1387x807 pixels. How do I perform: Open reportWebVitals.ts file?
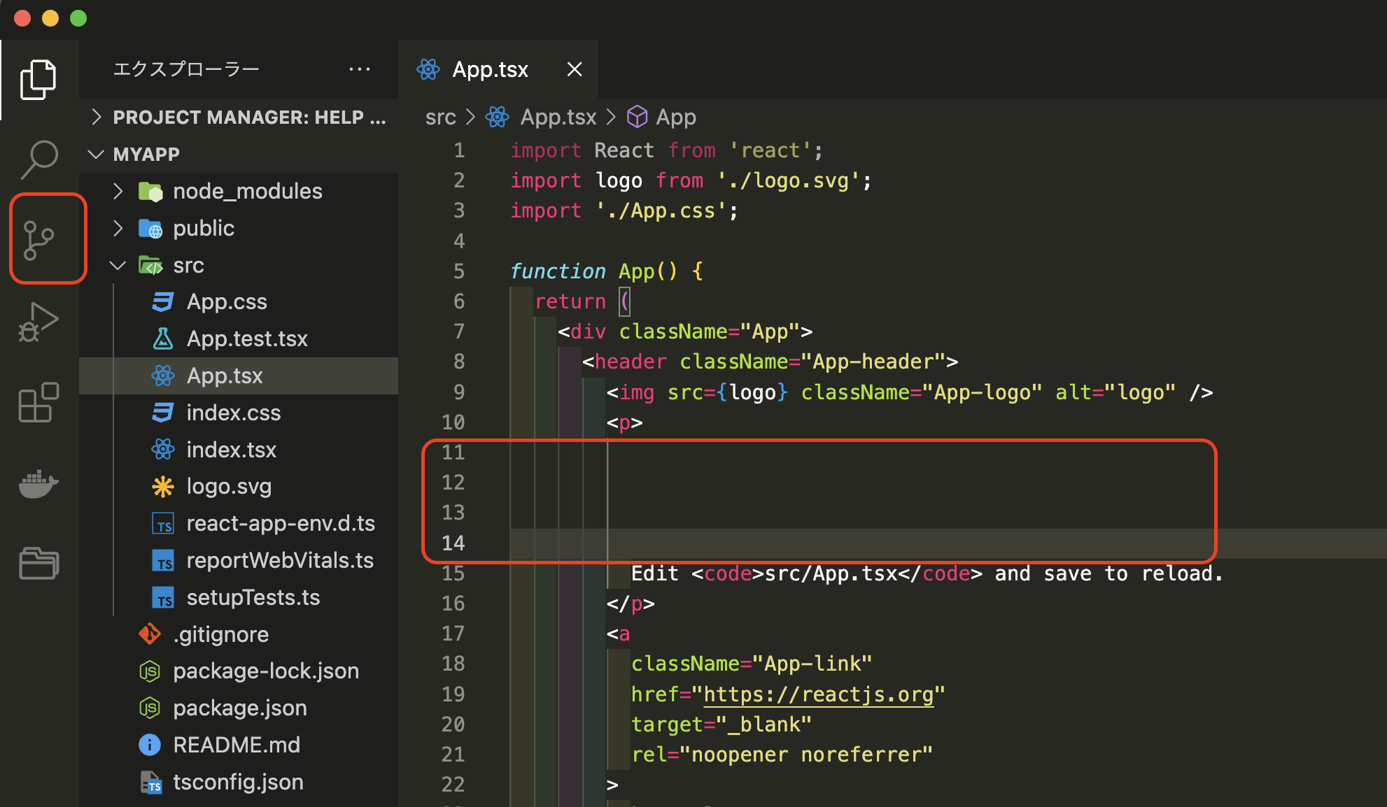[x=239, y=560]
